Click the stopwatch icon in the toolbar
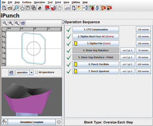Image resolution: width=153 pixels, height=126 pixels. tap(60, 8)
